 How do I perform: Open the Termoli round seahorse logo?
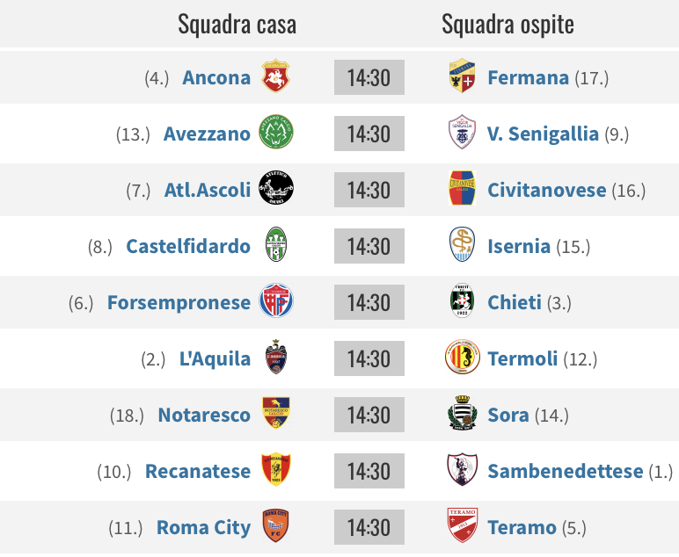[x=462, y=357]
